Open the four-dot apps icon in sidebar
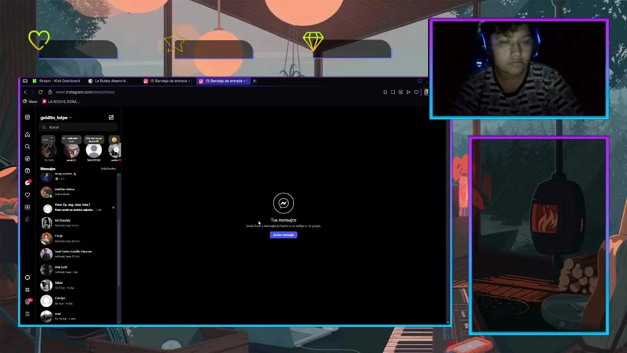This screenshot has width=627, height=353. coord(27,290)
